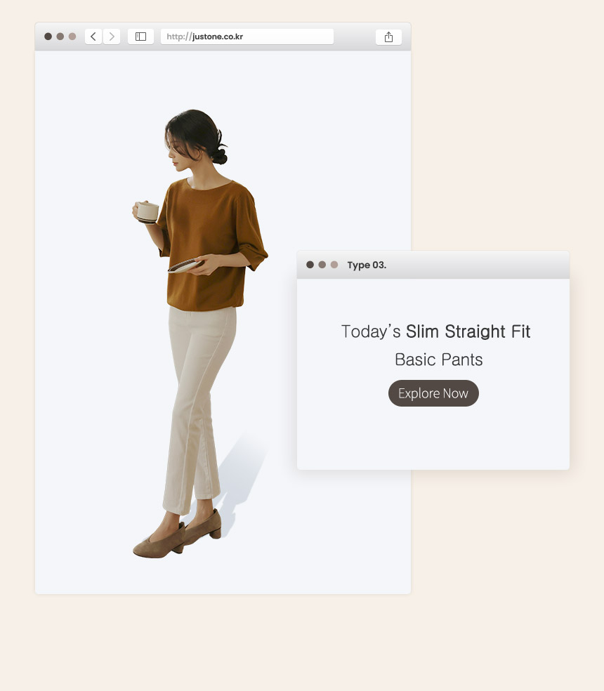
Task: Toggle the sidebar panel icon
Action: tap(140, 37)
